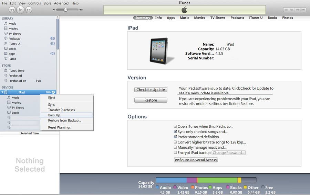The image size is (310, 195).
Task: Switch to the Movies tab
Action: (199, 18)
